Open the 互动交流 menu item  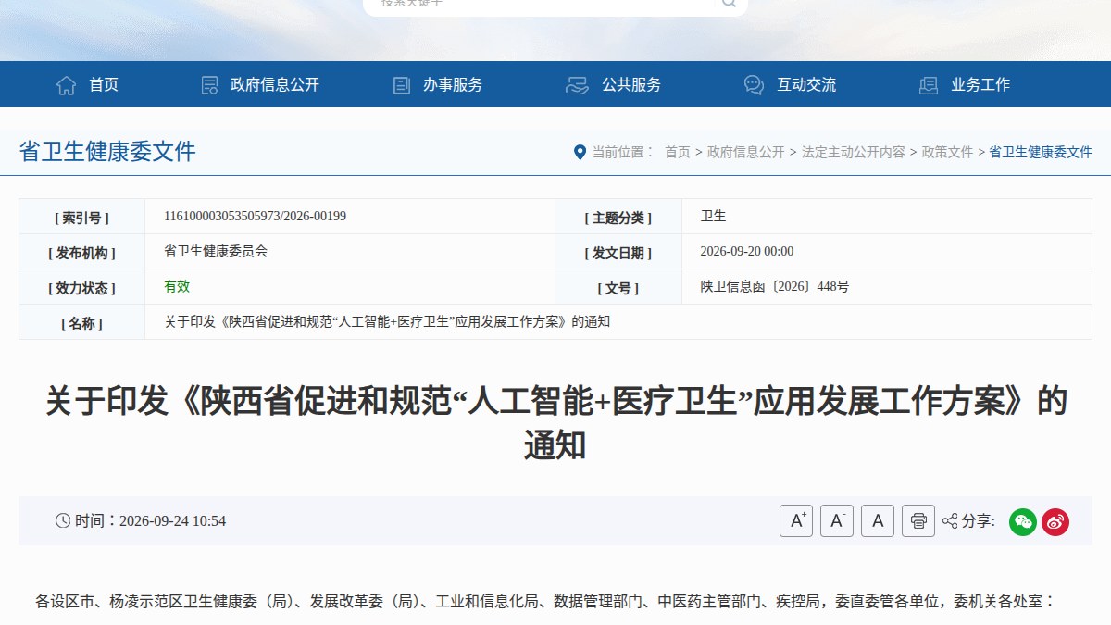[x=806, y=85]
